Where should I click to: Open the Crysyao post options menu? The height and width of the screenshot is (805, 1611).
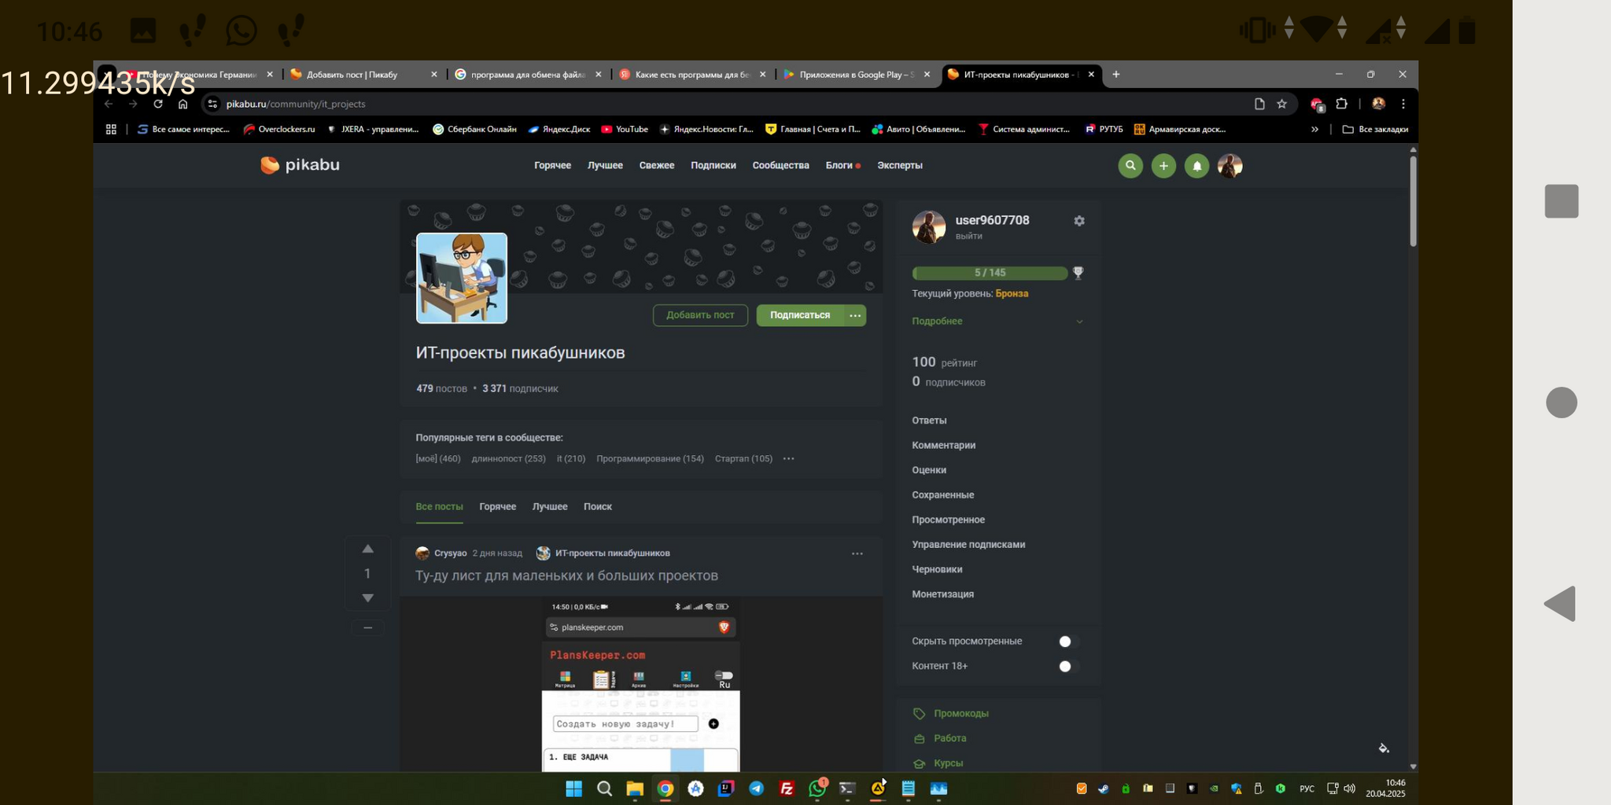click(857, 553)
